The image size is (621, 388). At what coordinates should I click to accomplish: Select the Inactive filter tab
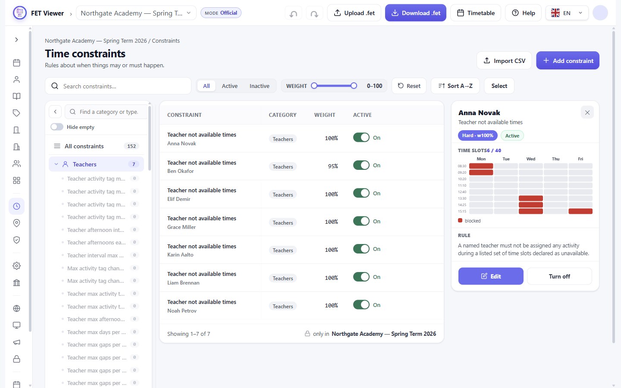260,86
